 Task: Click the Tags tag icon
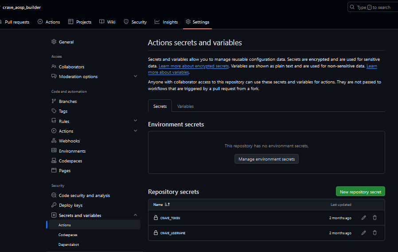click(x=54, y=111)
